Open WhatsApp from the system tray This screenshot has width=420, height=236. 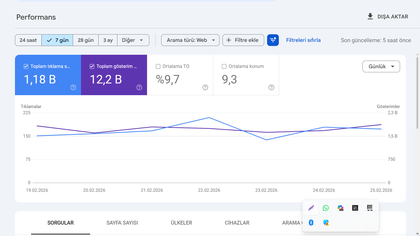[326, 208]
